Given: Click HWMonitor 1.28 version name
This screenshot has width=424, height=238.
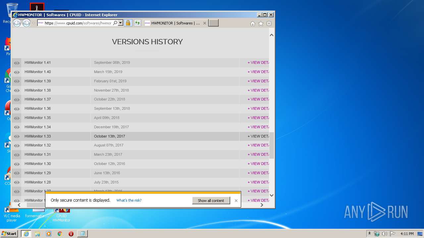Looking at the screenshot, I should [38, 182].
